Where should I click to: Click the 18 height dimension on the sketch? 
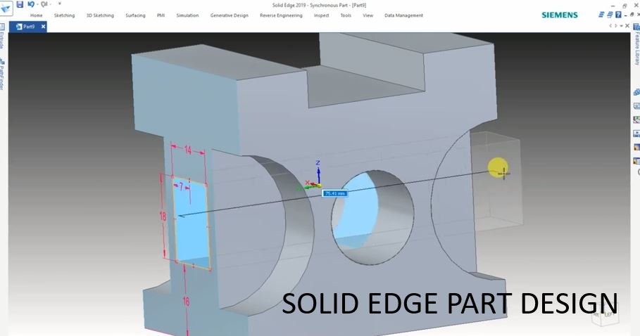point(163,217)
